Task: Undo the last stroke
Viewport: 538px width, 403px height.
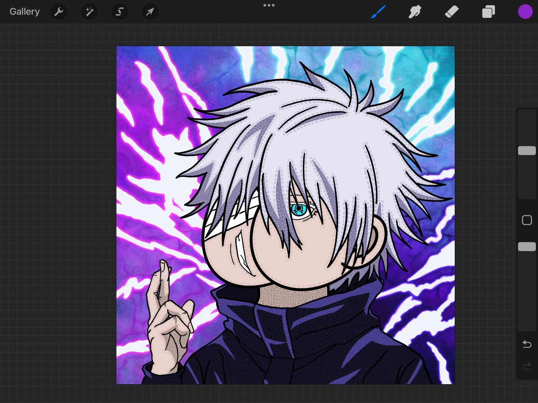Action: (527, 344)
